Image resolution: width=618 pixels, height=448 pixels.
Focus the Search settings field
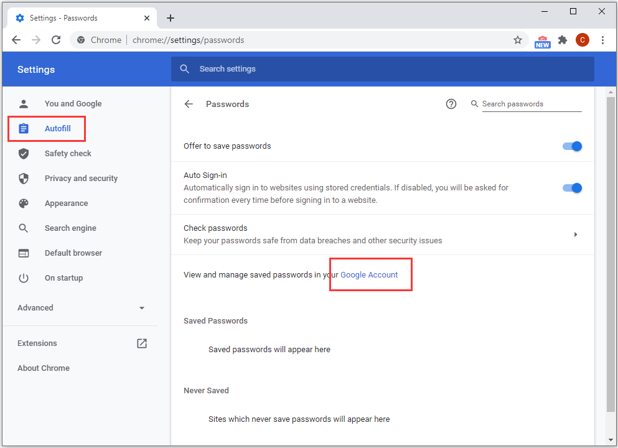pyautogui.click(x=382, y=69)
